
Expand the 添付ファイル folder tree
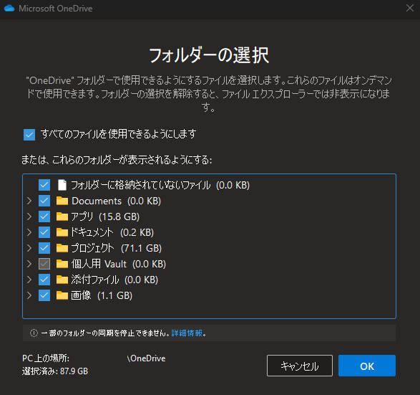(x=29, y=280)
